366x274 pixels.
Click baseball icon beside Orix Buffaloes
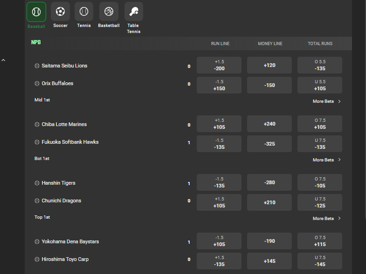[x=37, y=83]
